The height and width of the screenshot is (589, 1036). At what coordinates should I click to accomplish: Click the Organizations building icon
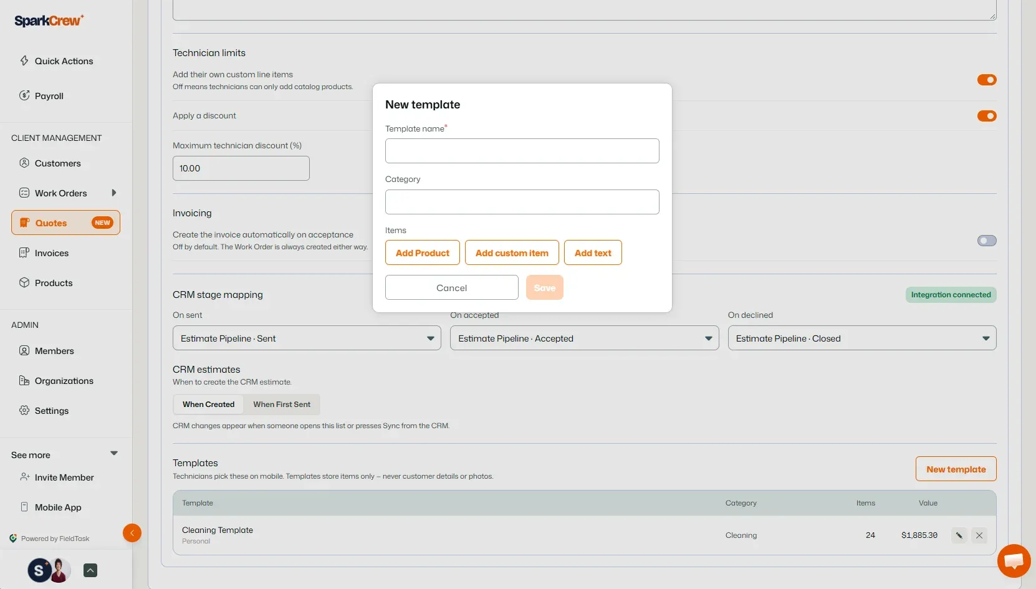pyautogui.click(x=24, y=380)
